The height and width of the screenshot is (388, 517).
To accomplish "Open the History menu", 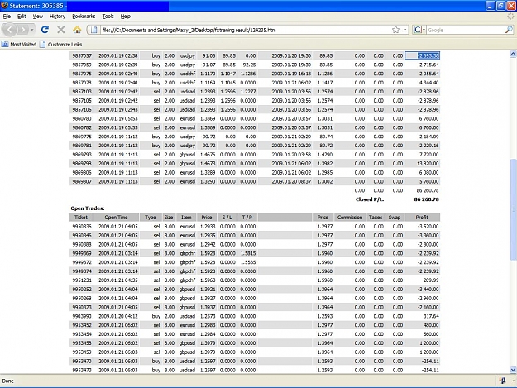I will tap(57, 17).
